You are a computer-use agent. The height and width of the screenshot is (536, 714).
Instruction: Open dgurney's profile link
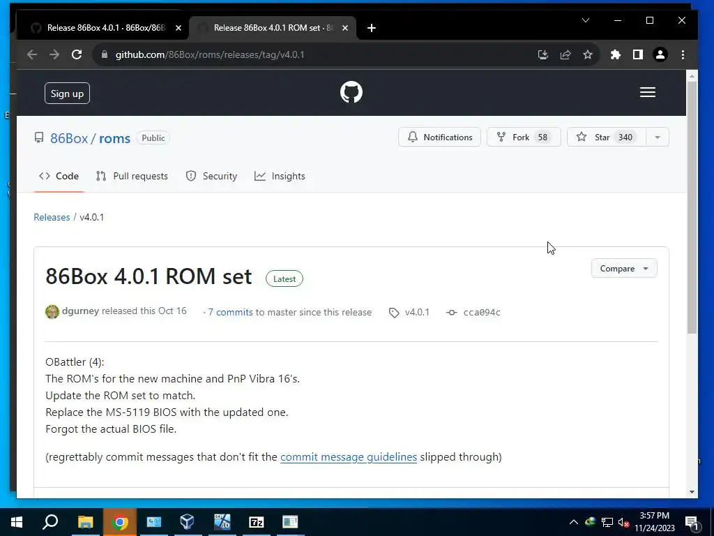click(80, 311)
